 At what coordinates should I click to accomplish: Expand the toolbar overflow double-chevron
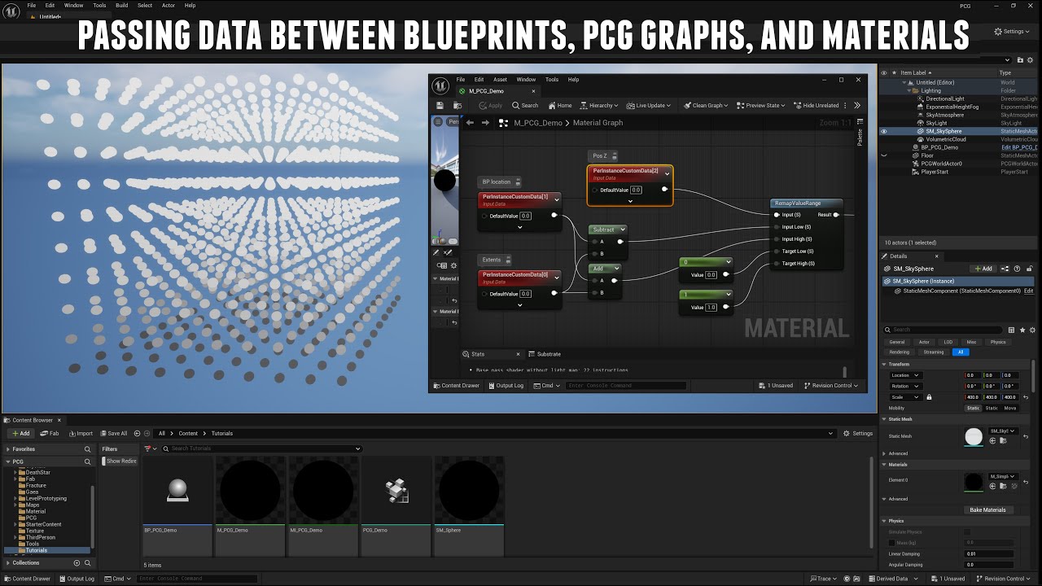click(857, 105)
